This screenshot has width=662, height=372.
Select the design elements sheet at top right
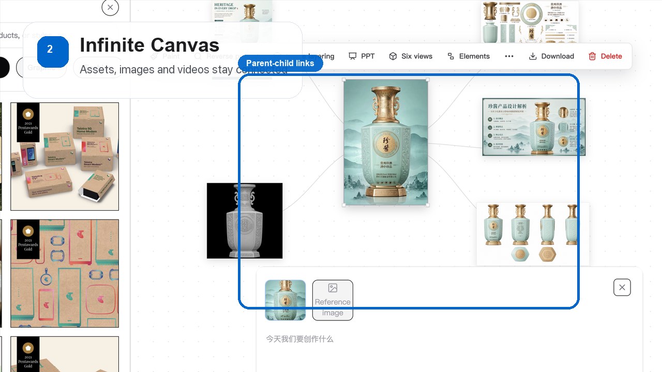530,22
